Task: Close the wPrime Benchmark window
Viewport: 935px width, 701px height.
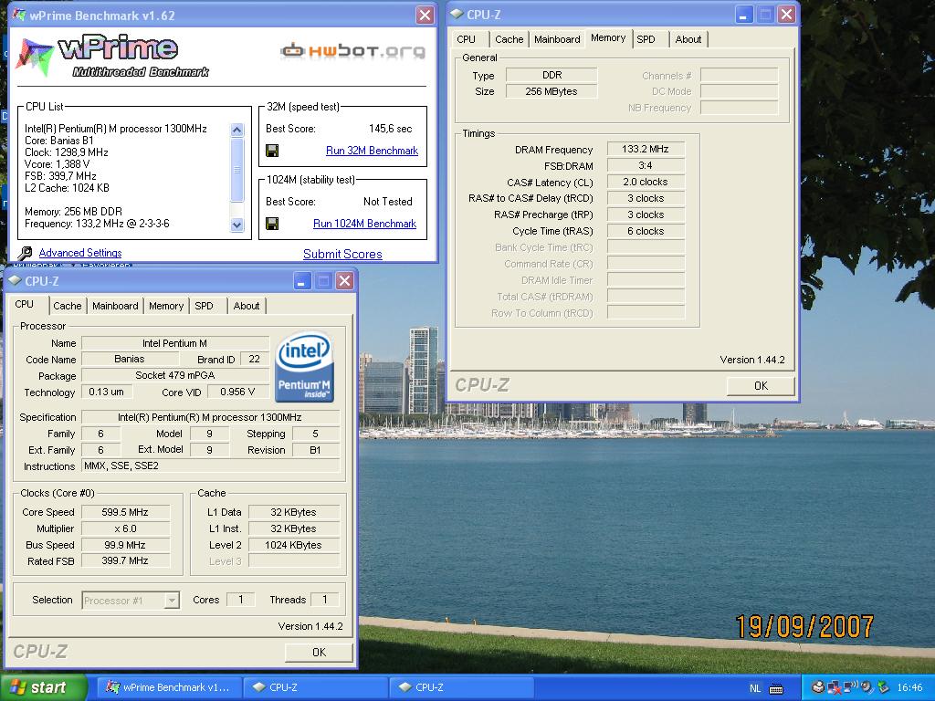Action: (425, 15)
